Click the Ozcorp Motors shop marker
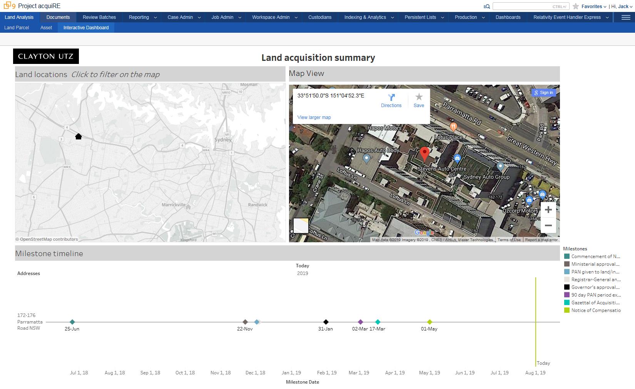Viewport: 635px width, 389px height. pos(530,200)
